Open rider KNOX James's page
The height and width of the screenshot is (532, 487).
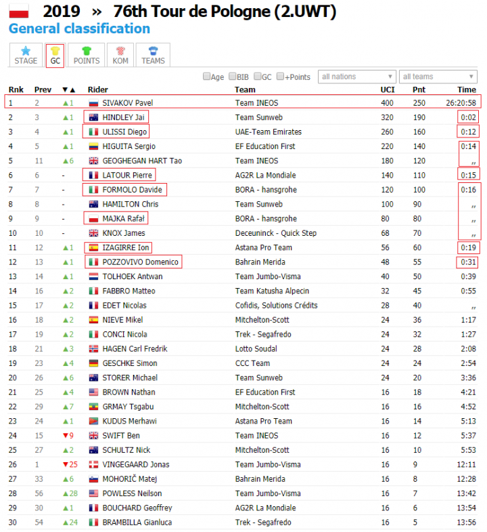coord(124,233)
